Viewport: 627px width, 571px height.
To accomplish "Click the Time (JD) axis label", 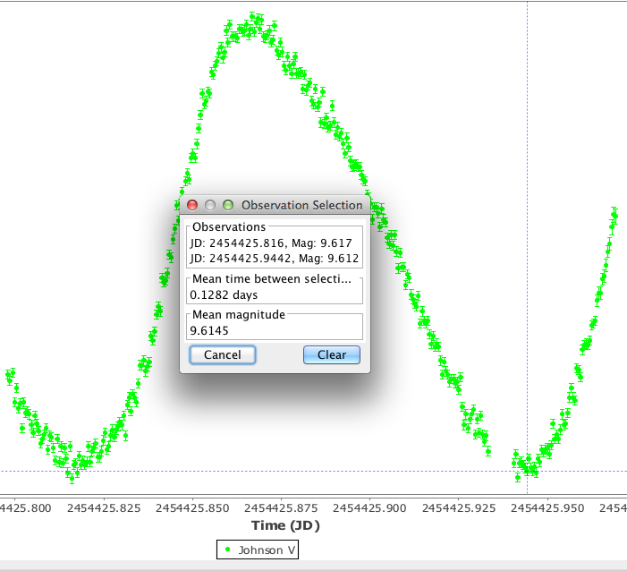I will coord(284,525).
